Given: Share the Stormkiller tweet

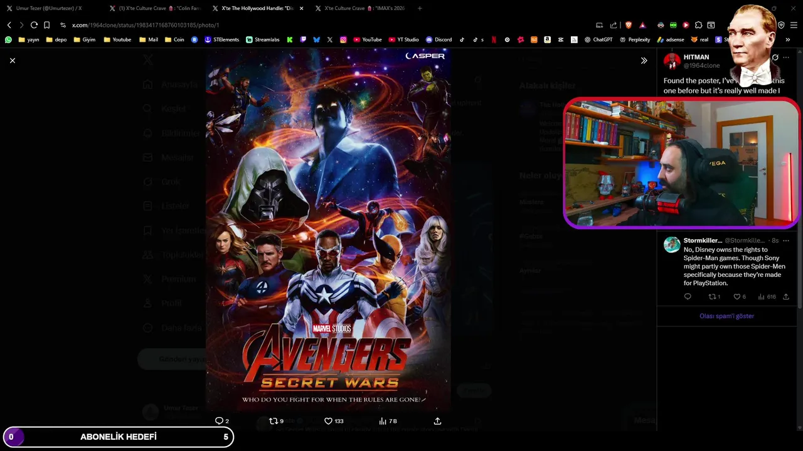Looking at the screenshot, I should pos(786,297).
